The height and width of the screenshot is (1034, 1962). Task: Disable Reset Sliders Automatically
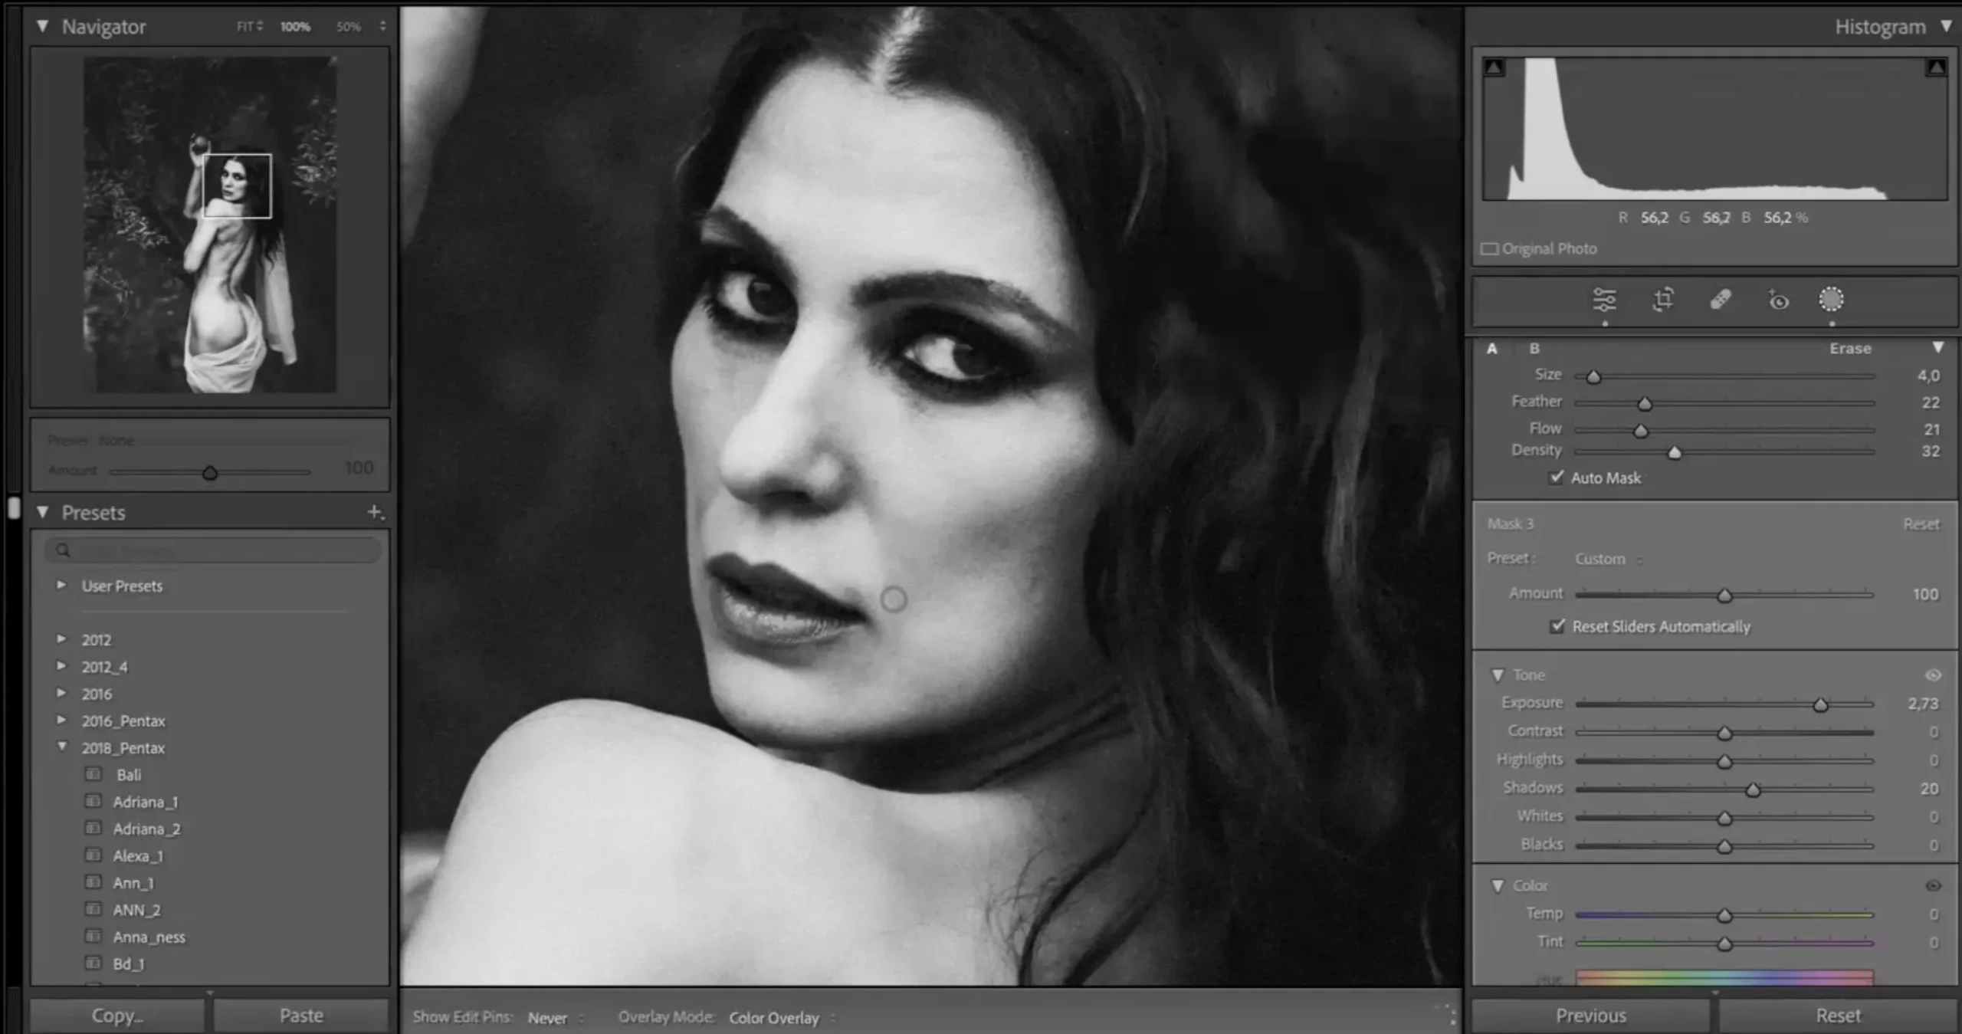[1557, 626]
